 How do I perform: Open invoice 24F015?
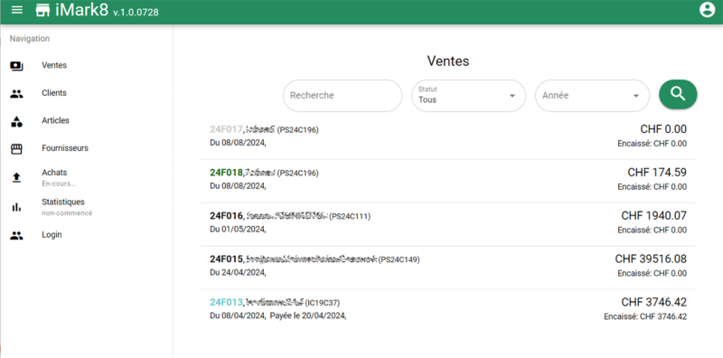pos(226,259)
